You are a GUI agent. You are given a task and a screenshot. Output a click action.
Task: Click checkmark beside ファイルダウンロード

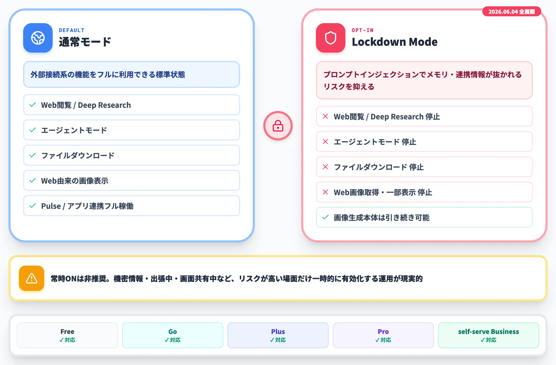click(x=33, y=155)
